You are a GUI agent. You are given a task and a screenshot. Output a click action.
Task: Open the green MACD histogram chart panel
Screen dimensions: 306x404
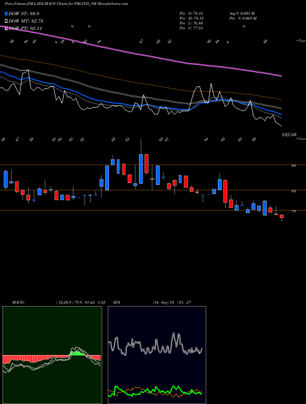pos(52,355)
